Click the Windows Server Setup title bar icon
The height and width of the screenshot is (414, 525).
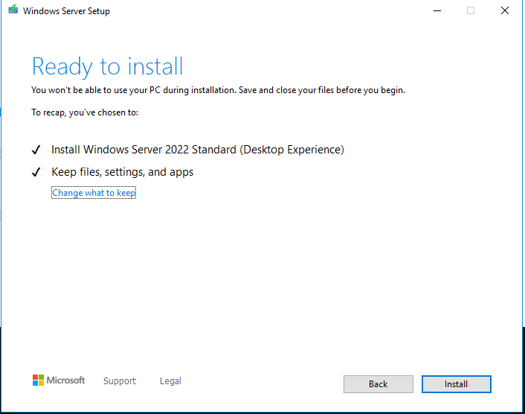coord(13,11)
